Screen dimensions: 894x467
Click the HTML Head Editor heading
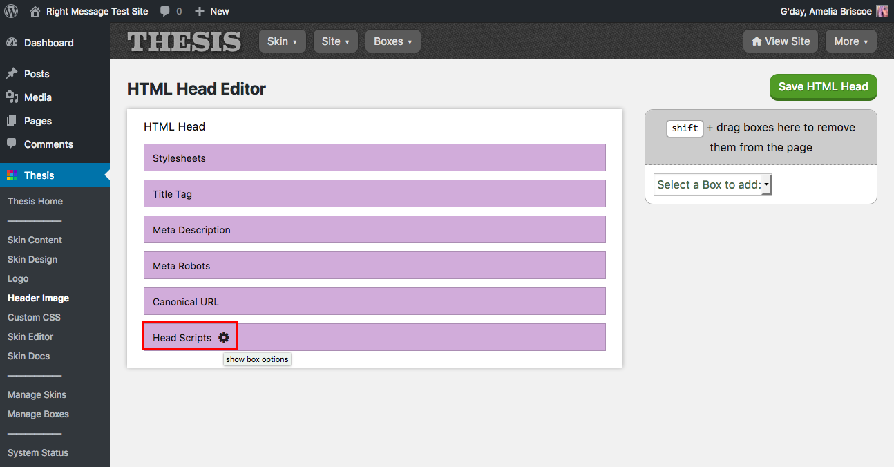pyautogui.click(x=196, y=89)
